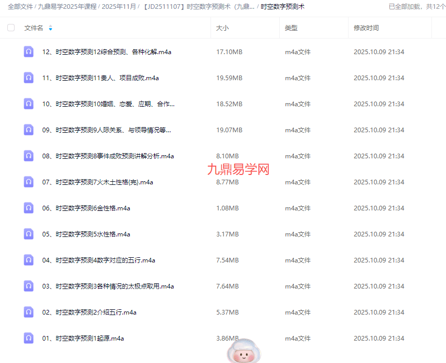Click the cartoon mascot assistant at bottom
The width and height of the screenshot is (446, 363).
[x=243, y=351]
